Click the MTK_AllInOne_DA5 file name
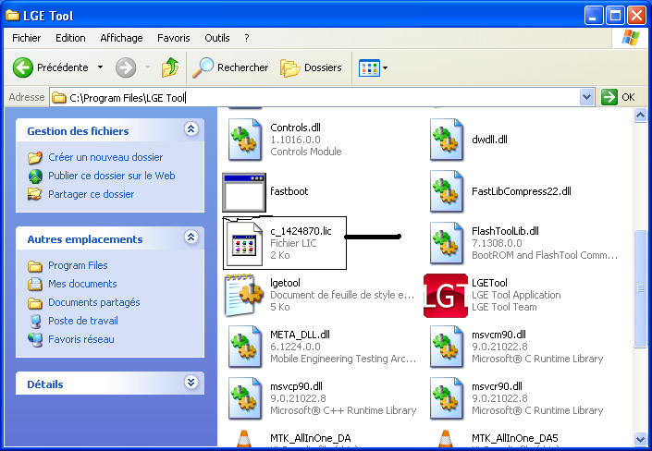Viewport: 652px width, 451px height. coord(515,438)
